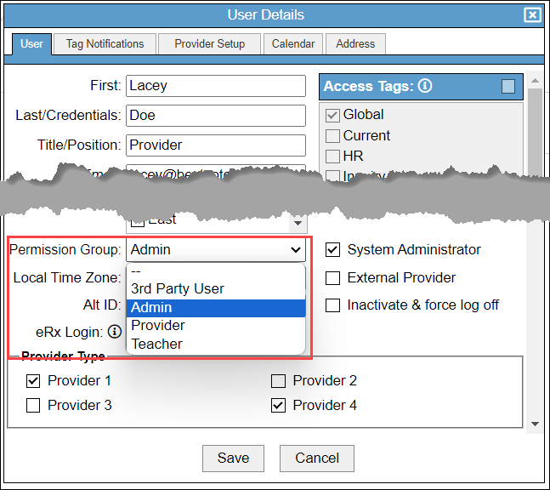The width and height of the screenshot is (550, 490).
Task: Click the First name field
Action: [x=216, y=86]
